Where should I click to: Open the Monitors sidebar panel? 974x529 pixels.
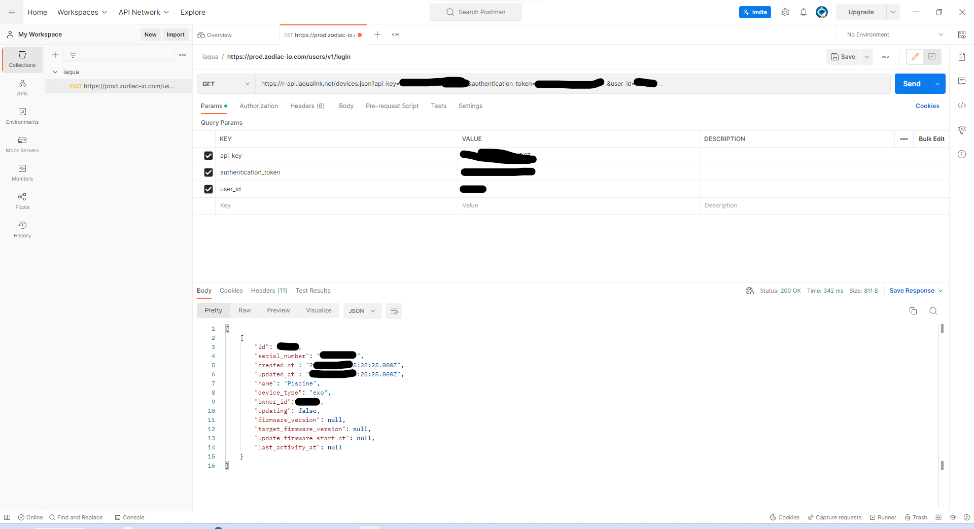pos(22,173)
